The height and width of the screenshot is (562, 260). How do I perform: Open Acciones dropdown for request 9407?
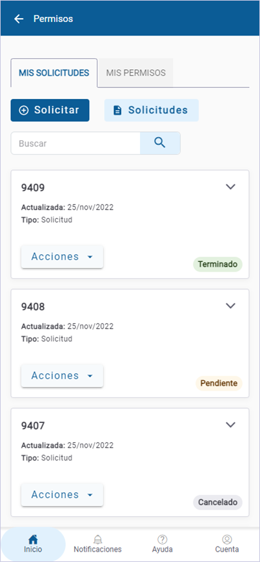click(x=62, y=495)
